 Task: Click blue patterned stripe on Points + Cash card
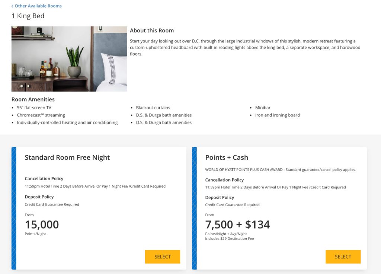(x=194, y=208)
